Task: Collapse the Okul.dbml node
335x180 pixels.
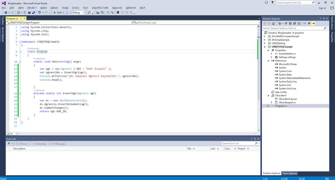Action: (268, 96)
